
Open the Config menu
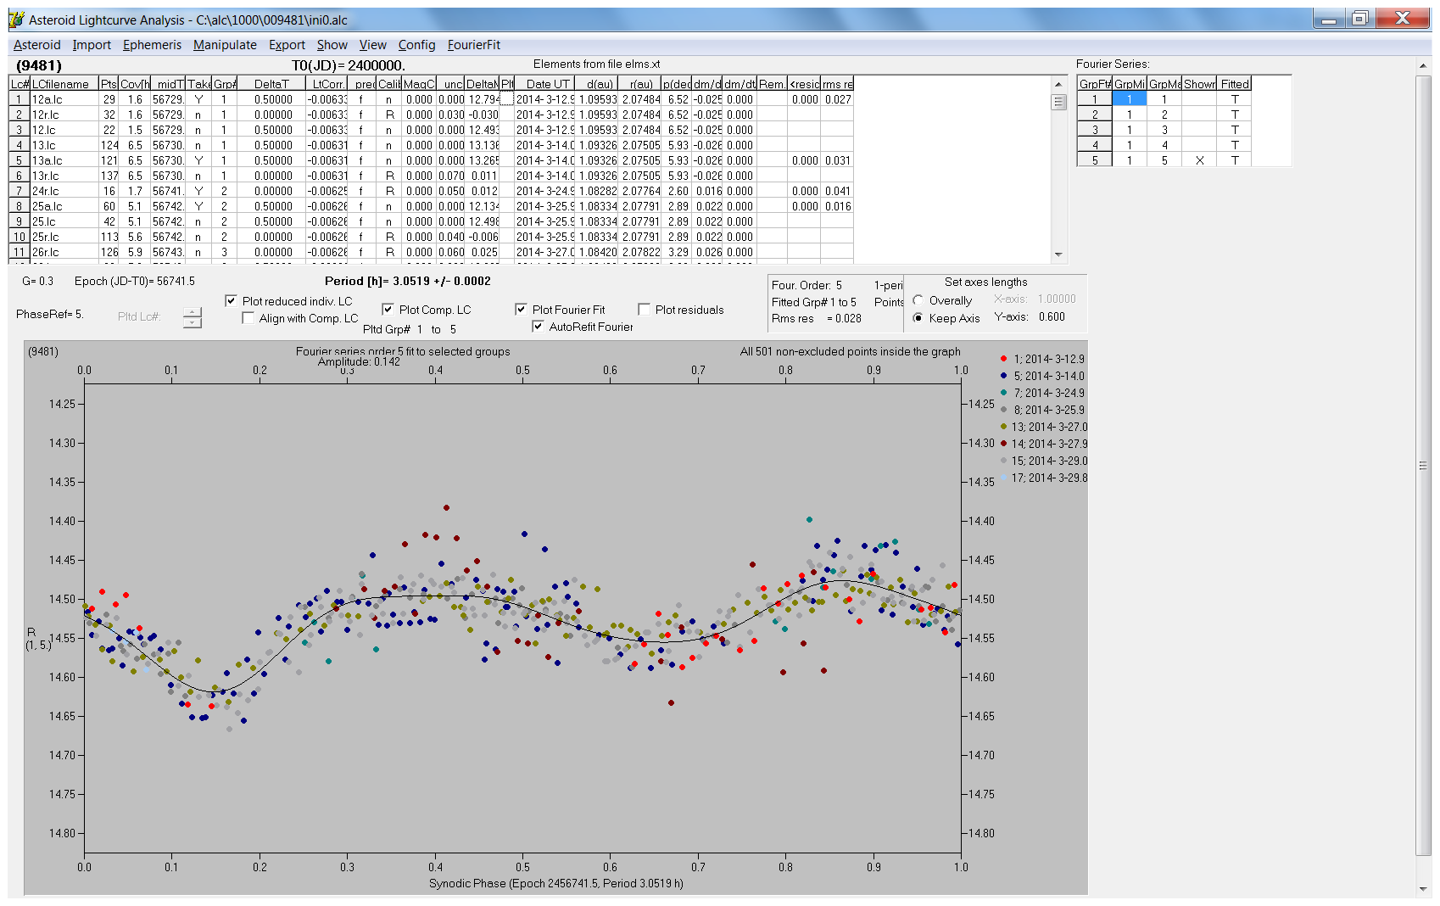[x=416, y=45]
